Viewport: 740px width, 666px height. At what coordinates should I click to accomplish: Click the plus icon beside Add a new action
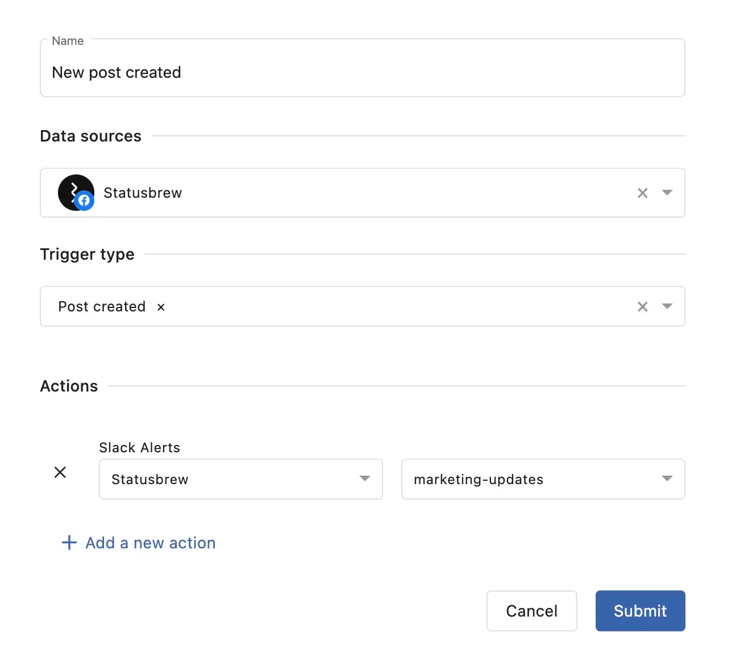[69, 543]
